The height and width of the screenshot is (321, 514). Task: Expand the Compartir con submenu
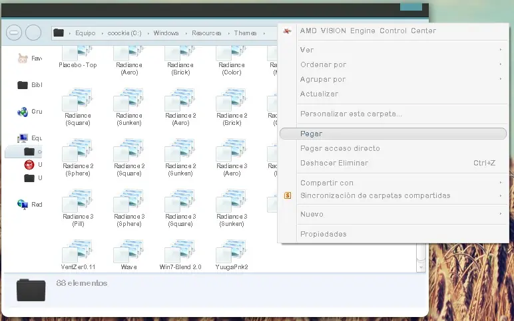click(x=393, y=183)
